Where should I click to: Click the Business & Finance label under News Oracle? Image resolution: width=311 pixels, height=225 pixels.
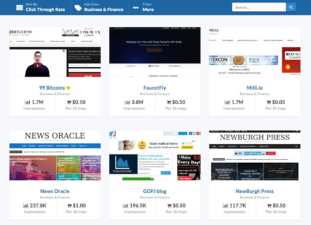point(55,197)
